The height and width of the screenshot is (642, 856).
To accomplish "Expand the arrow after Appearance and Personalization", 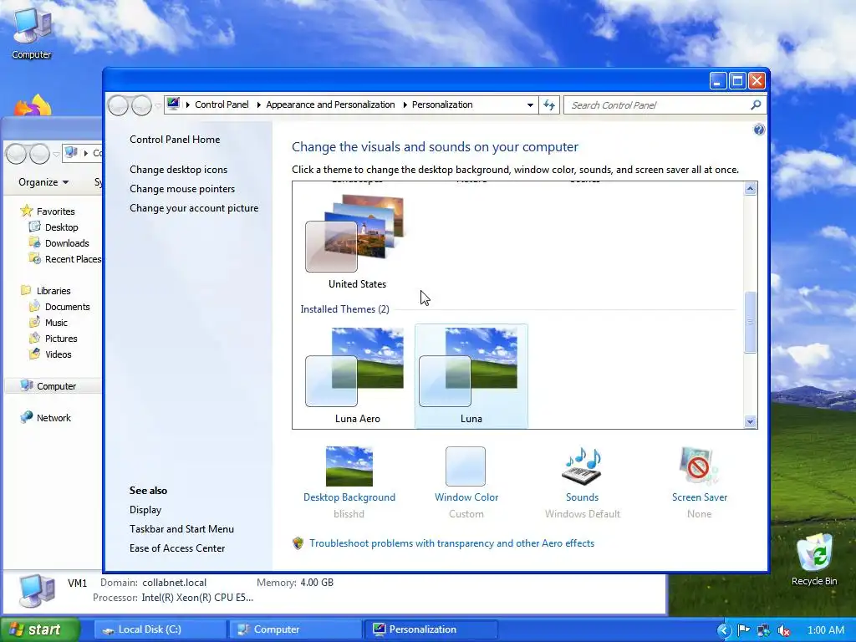I will coord(405,104).
